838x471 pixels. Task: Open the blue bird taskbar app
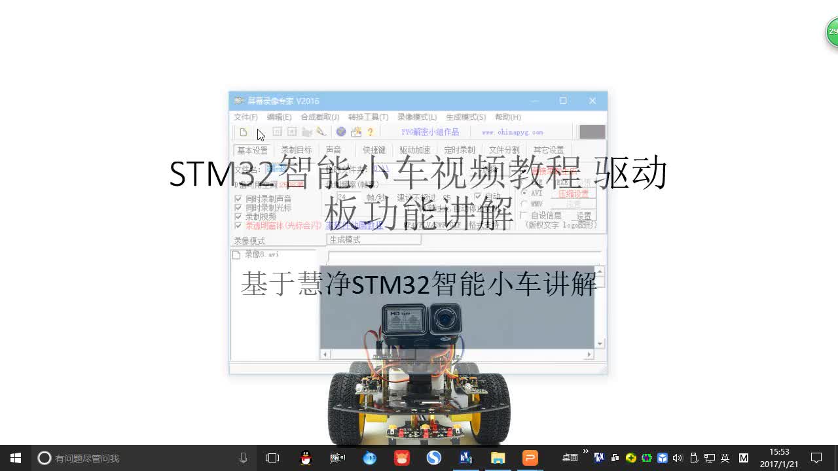point(370,458)
